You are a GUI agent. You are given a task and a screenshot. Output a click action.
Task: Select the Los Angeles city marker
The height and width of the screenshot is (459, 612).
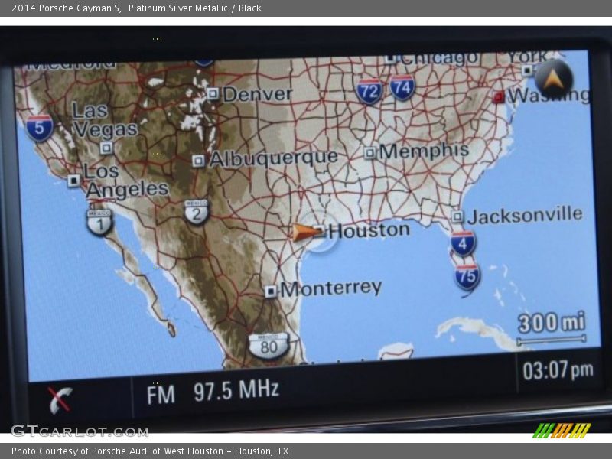pyautogui.click(x=73, y=181)
